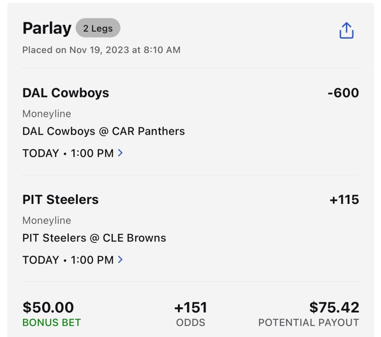Click the '2 Legs' badge
This screenshot has width=381, height=337.
tap(98, 28)
